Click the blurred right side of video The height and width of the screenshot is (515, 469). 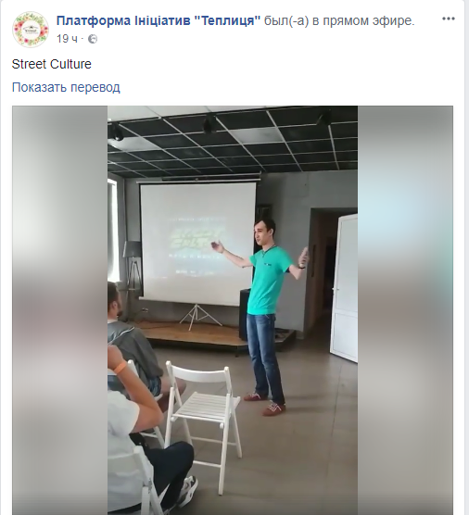(x=405, y=310)
